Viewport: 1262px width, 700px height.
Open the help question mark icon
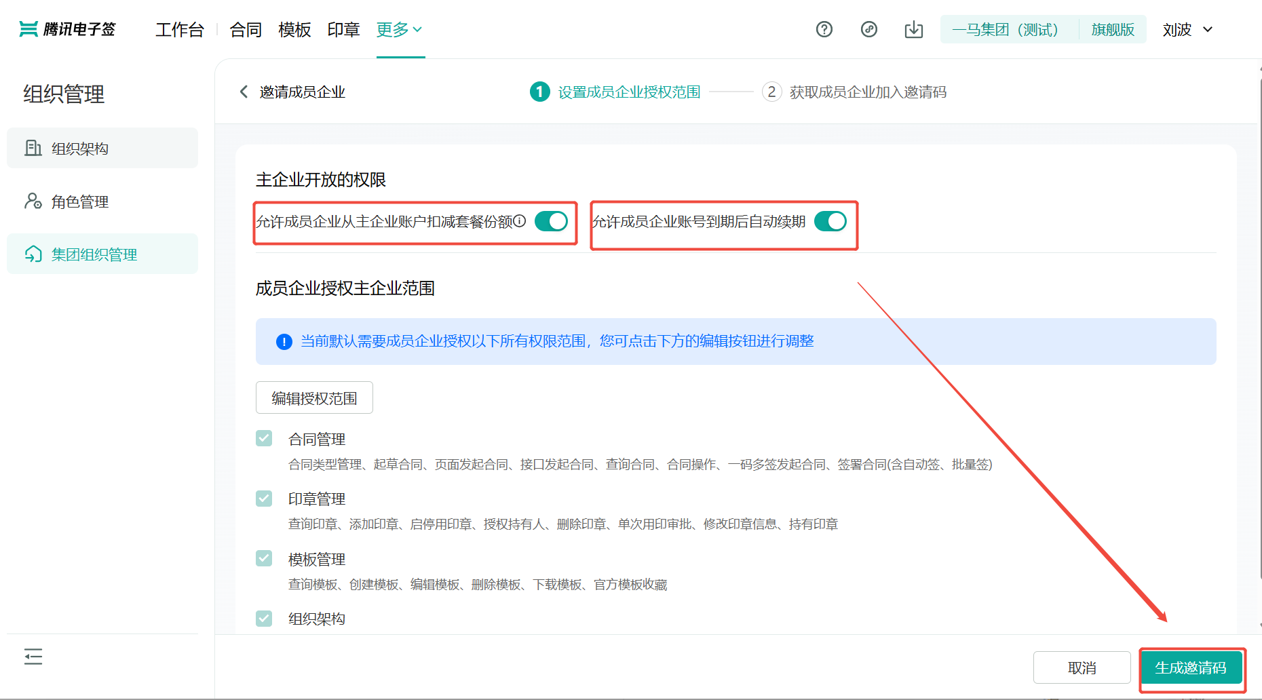(824, 29)
